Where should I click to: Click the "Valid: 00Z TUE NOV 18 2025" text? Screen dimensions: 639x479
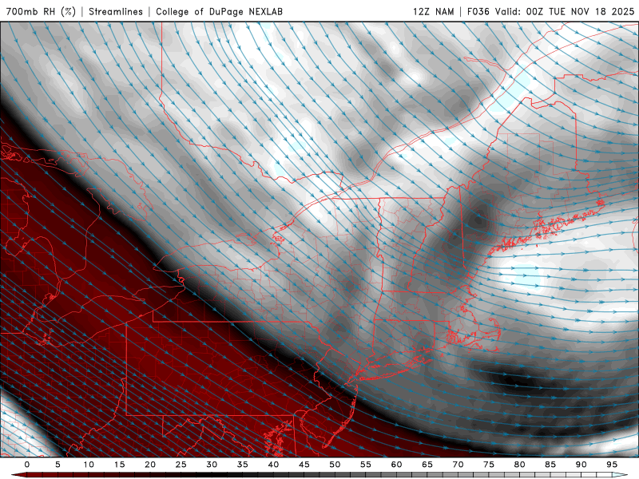coord(565,11)
